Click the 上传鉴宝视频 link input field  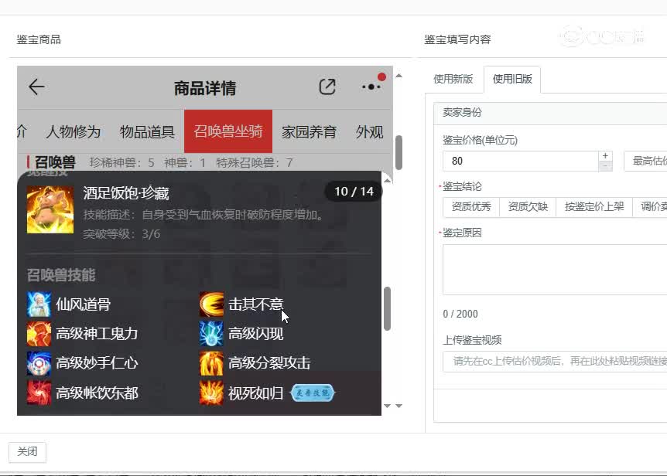click(555, 362)
